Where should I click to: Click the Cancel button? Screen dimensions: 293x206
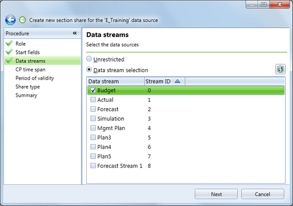263,194
